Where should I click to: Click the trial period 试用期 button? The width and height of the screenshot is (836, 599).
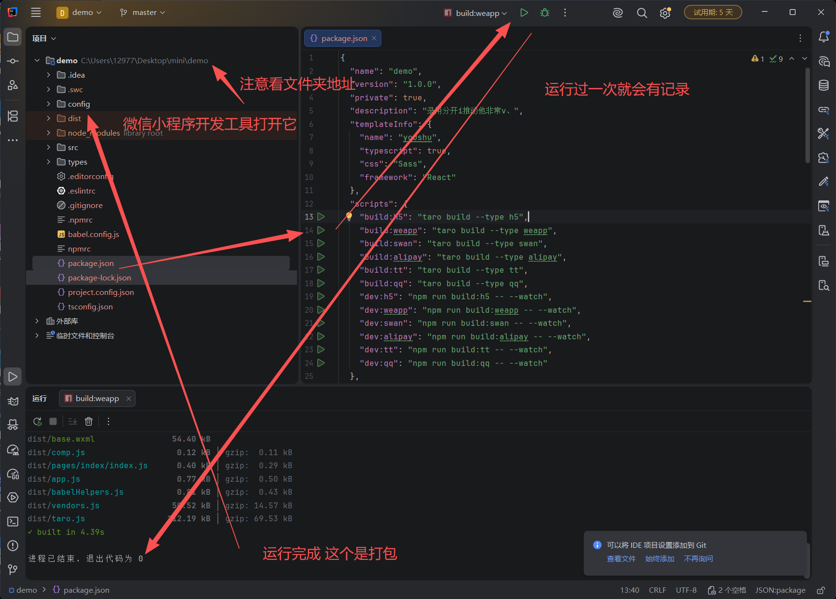pos(713,13)
